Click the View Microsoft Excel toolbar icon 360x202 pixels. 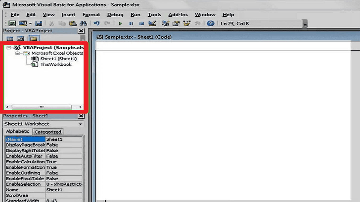(x=12, y=23)
